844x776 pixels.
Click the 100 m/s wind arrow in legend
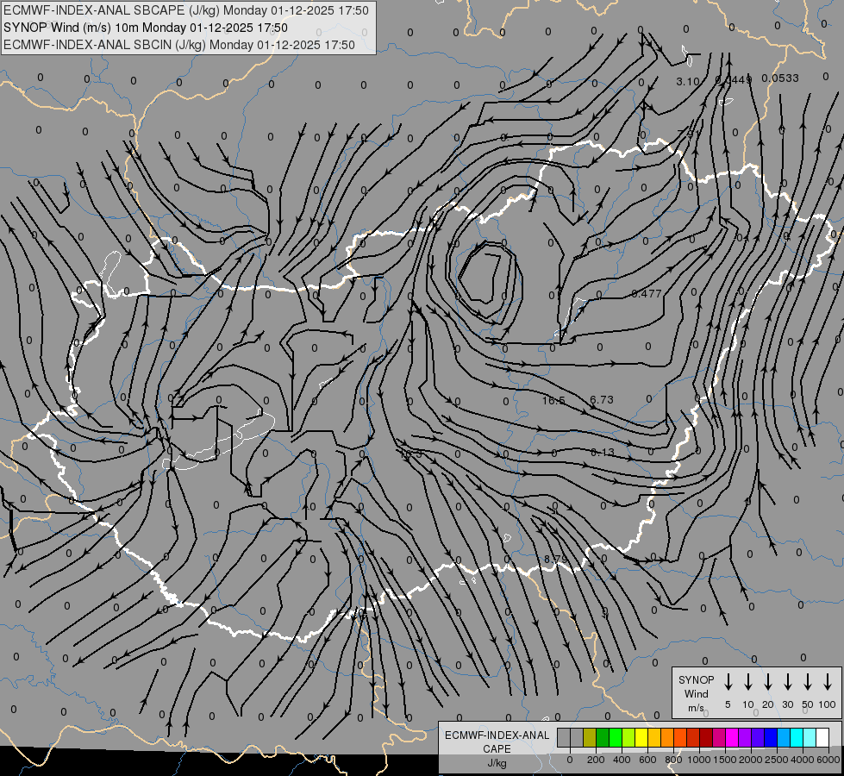point(828,682)
